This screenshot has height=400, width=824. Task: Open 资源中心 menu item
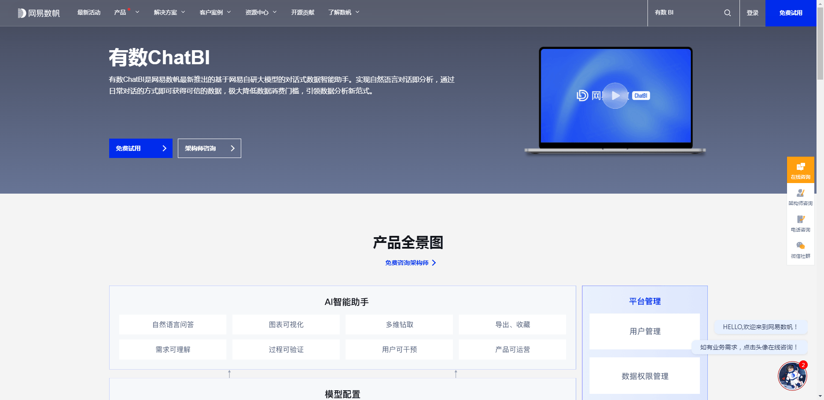tap(257, 12)
